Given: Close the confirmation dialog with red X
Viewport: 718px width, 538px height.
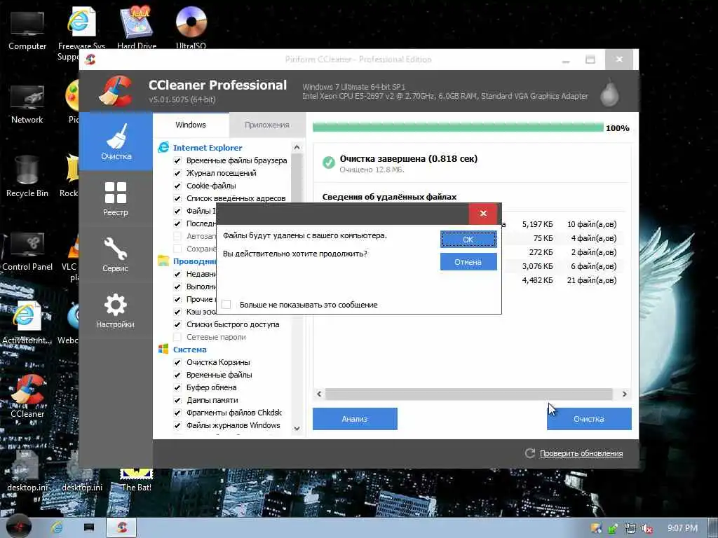Looking at the screenshot, I should point(483,213).
